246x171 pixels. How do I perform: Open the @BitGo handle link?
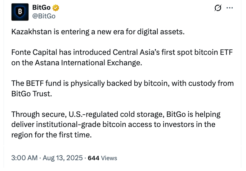pos(44,16)
